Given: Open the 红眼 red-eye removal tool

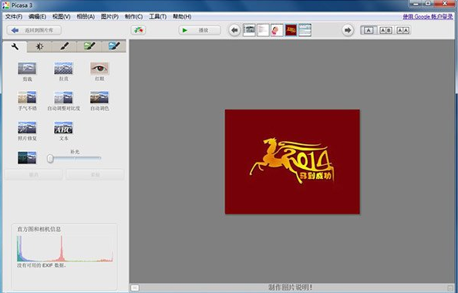Looking at the screenshot, I should pyautogui.click(x=99, y=69).
